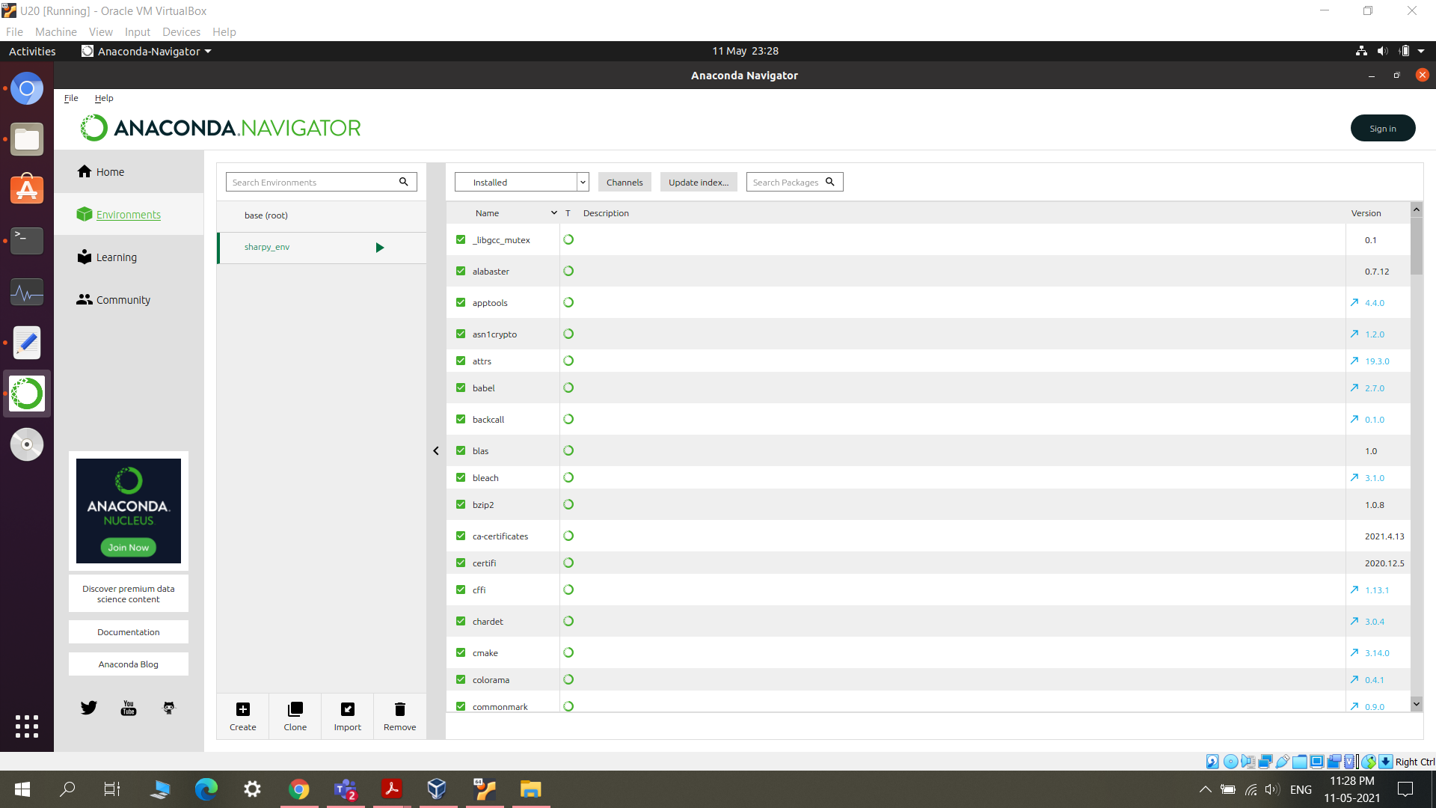Click the Update index button

pos(699,182)
